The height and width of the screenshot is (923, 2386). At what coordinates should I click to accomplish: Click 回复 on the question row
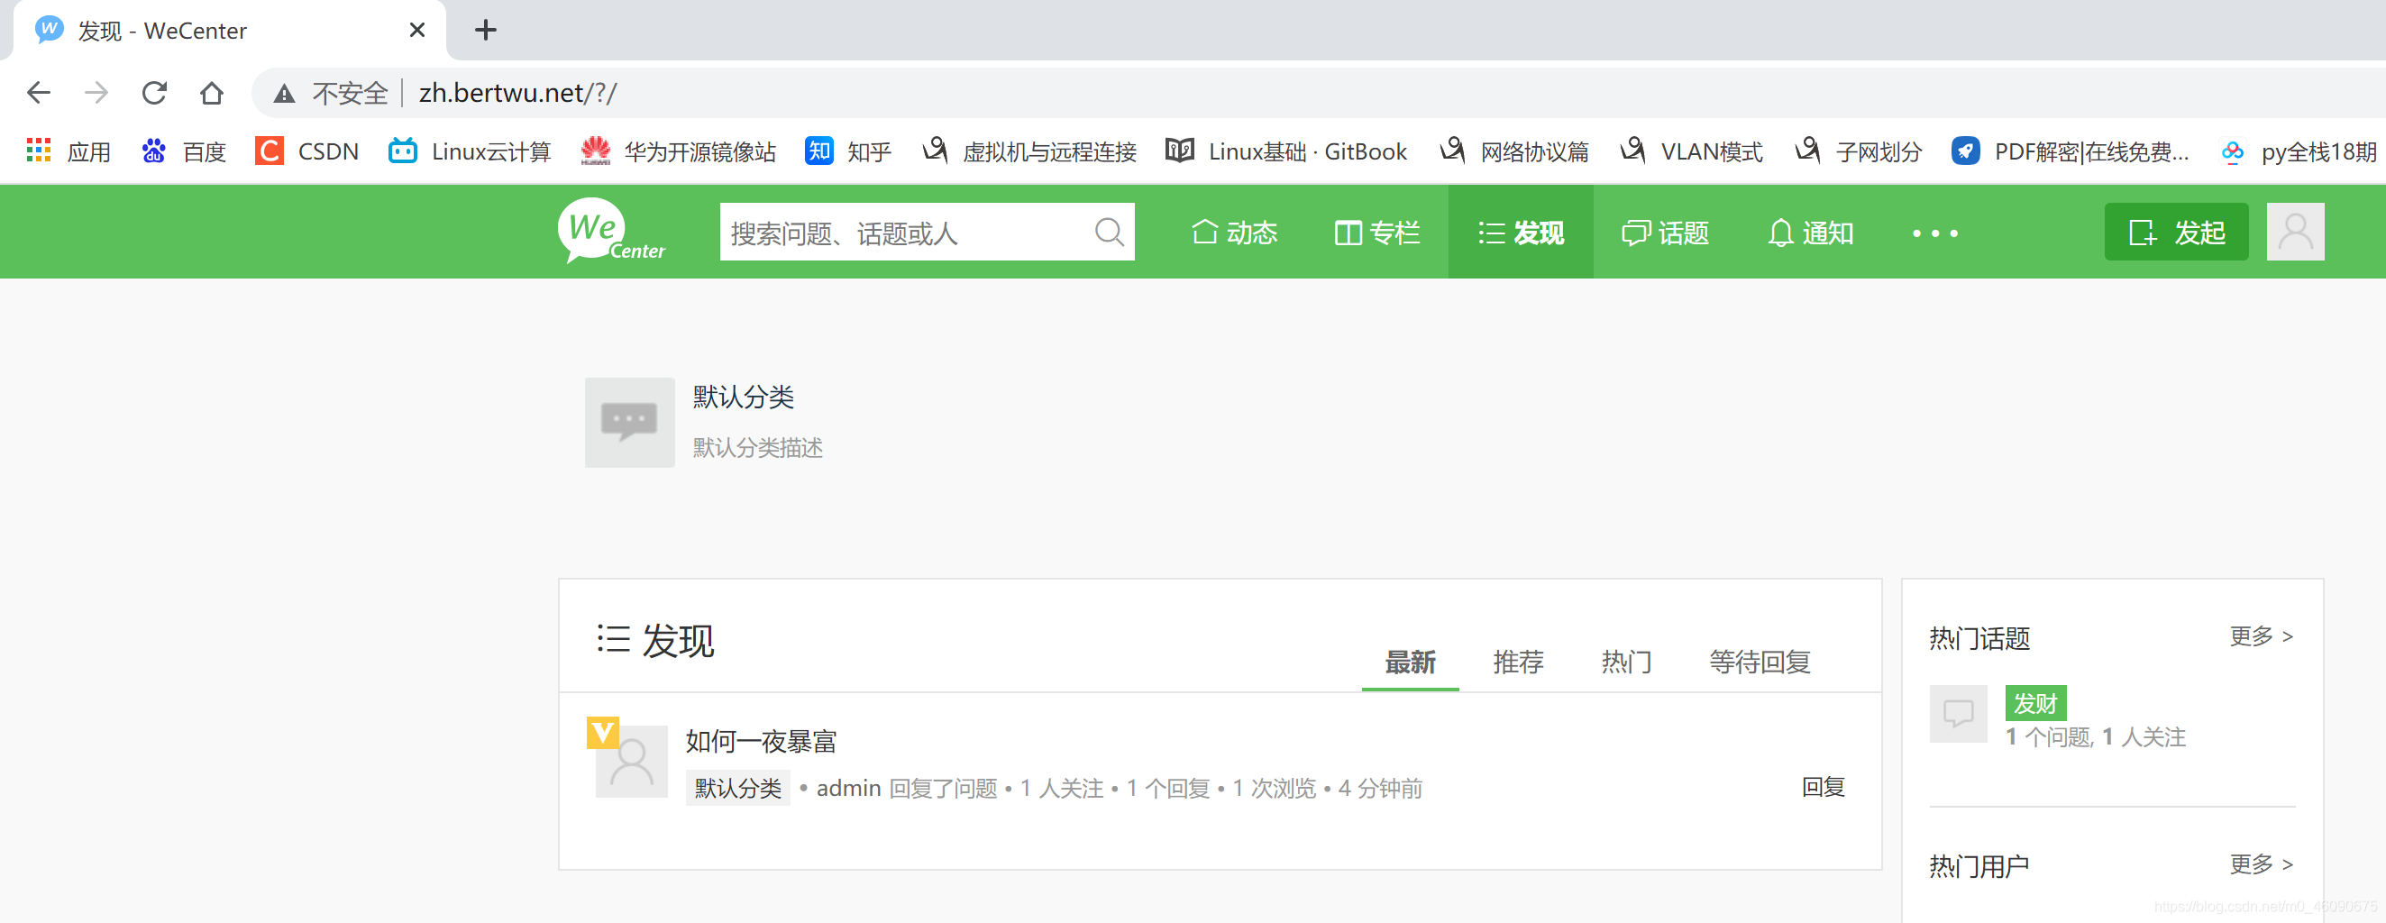point(1822,787)
